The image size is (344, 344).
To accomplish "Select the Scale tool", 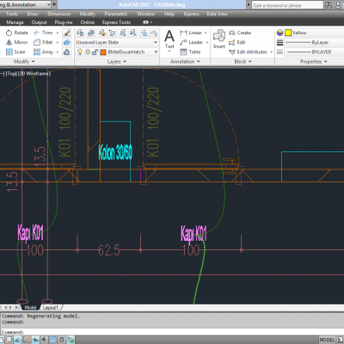I will [x=15, y=52].
